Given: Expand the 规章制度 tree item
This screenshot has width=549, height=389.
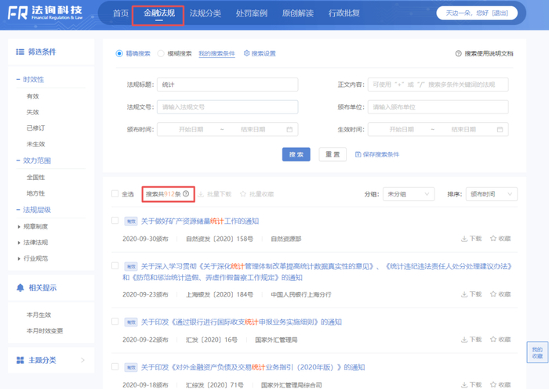Looking at the screenshot, I should click(19, 226).
